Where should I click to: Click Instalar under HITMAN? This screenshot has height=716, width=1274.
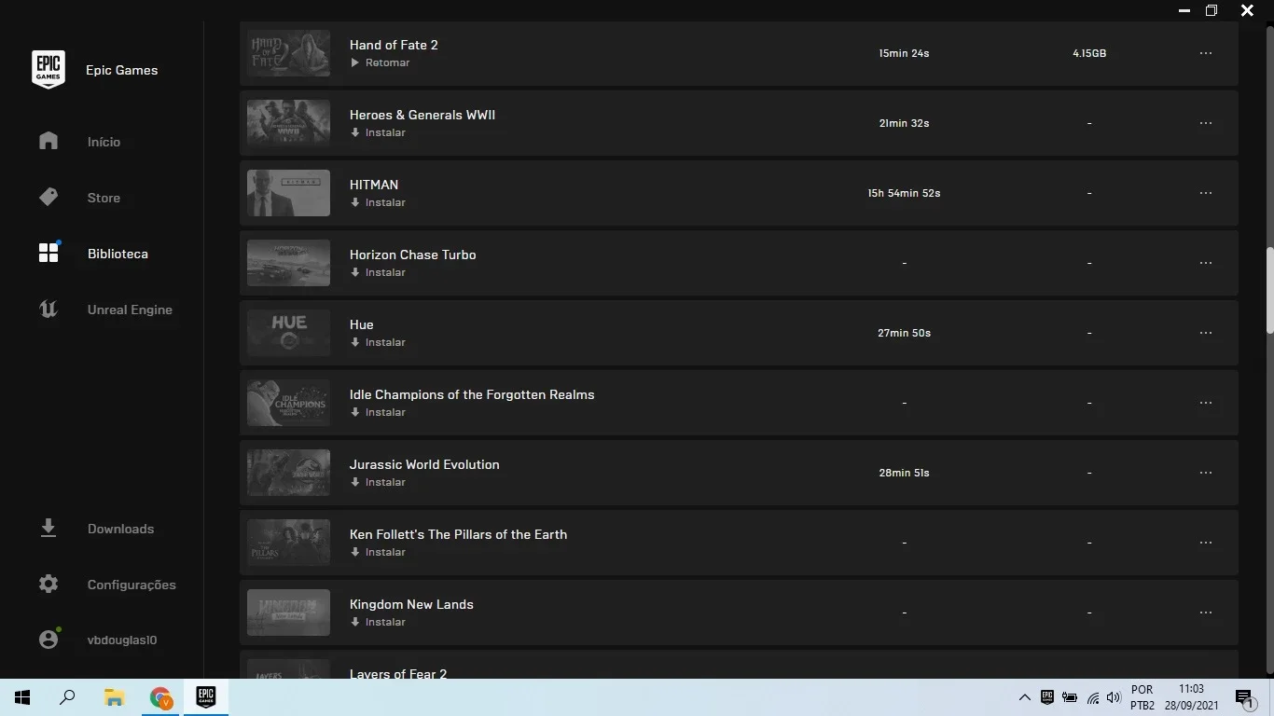(x=378, y=202)
